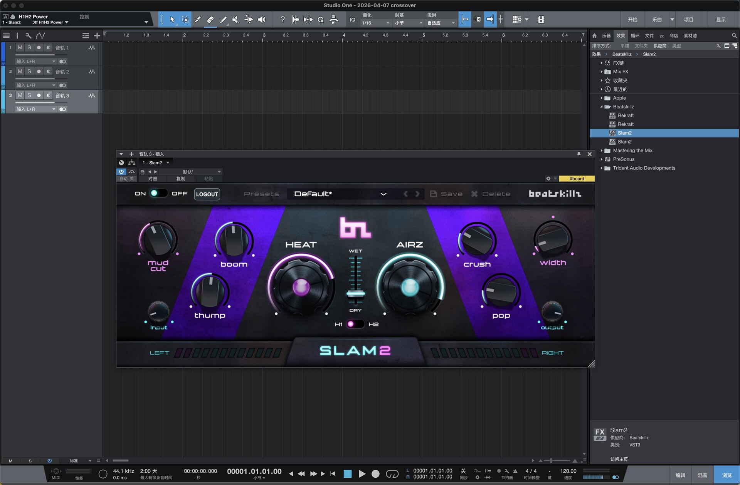This screenshot has width=740, height=485.
Task: Open the Slam2 Default preset dropdown
Action: pyautogui.click(x=340, y=194)
